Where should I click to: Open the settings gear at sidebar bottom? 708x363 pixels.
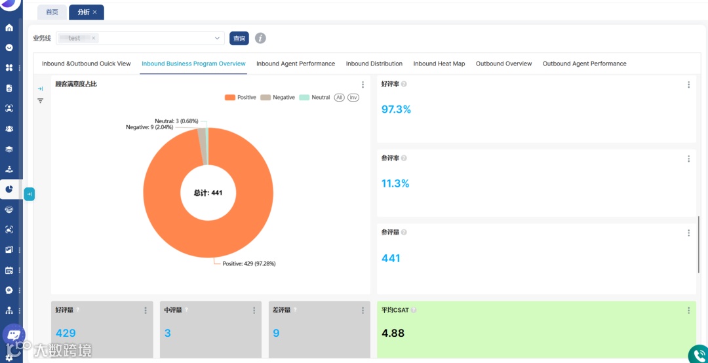pyautogui.click(x=9, y=358)
